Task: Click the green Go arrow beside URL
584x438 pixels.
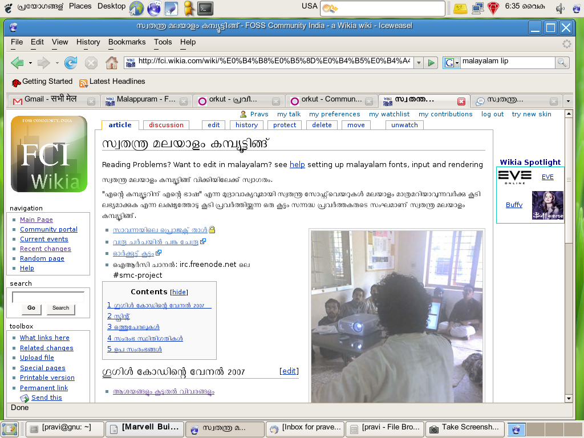Action: pyautogui.click(x=431, y=63)
